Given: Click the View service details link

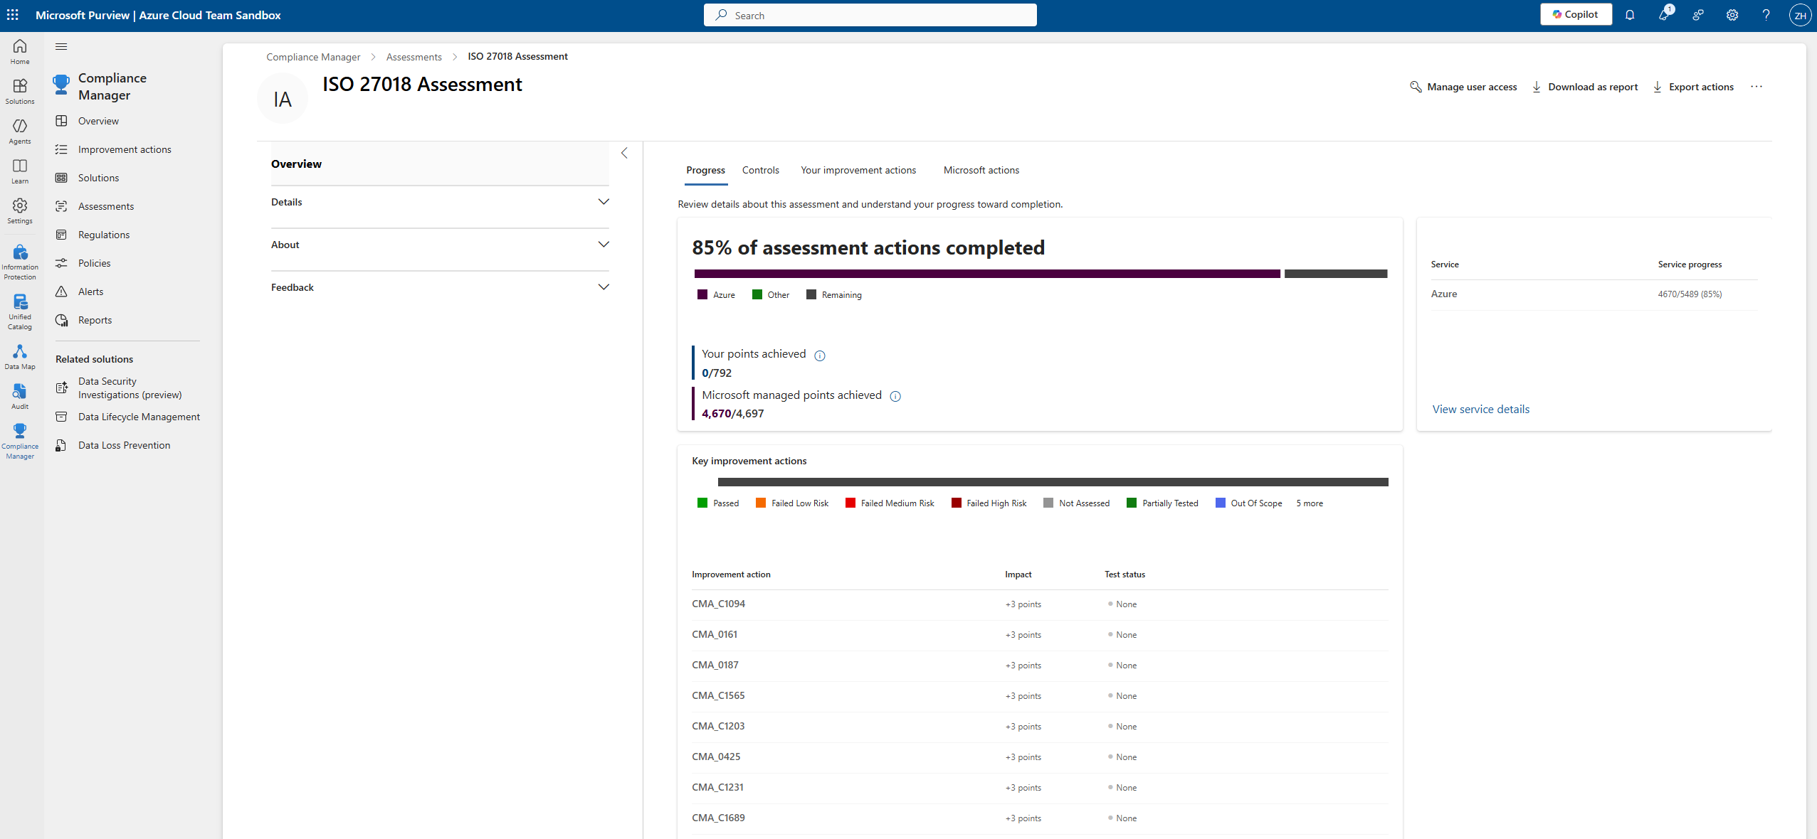Looking at the screenshot, I should [x=1480, y=409].
